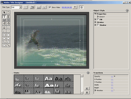Open the Templates button in toolbar
The width and height of the screenshot is (131, 99).
(32, 7)
